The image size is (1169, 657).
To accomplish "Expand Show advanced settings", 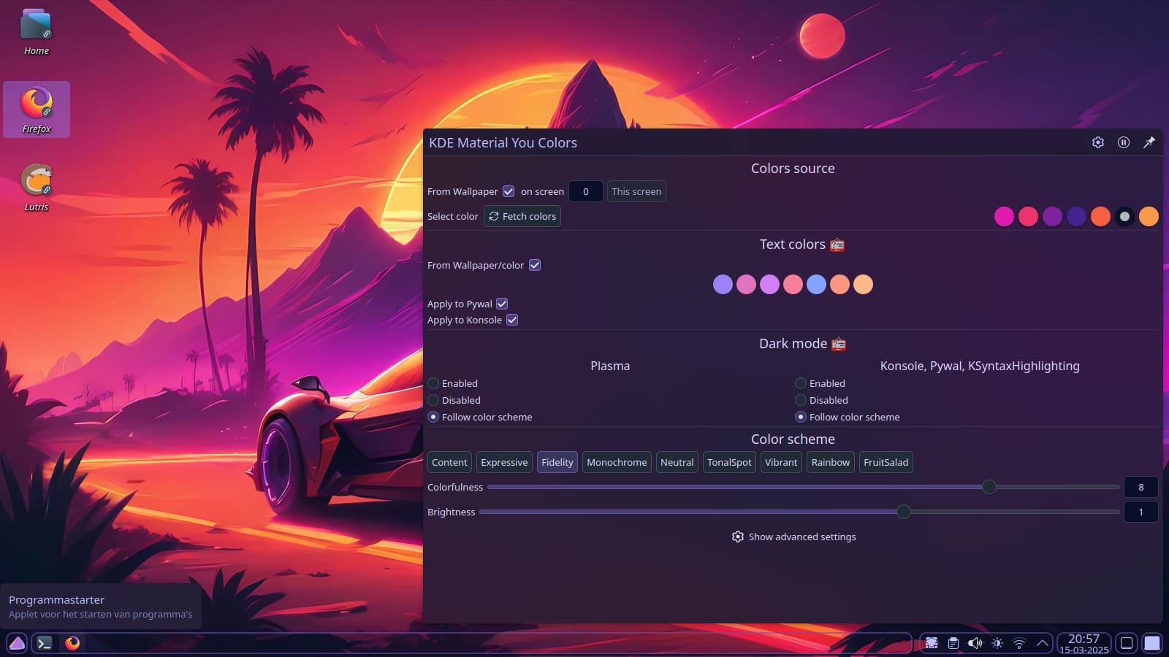I will click(793, 537).
